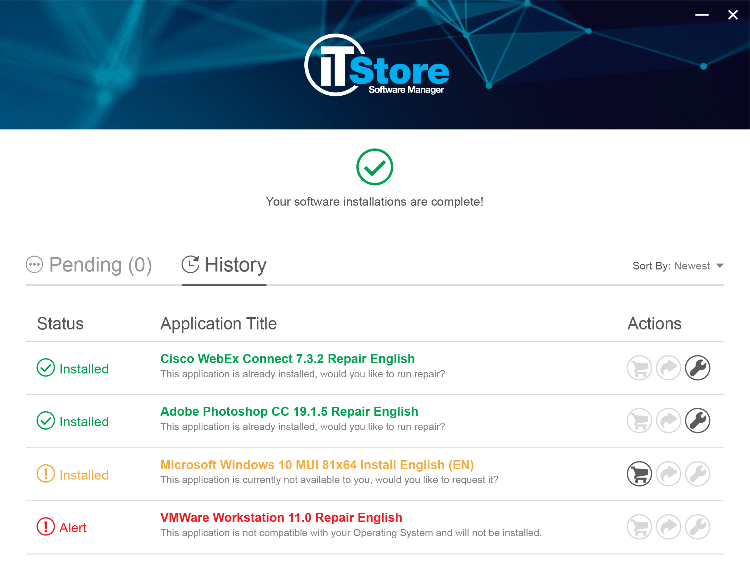Open the Sort By Newest dropdown arrow
750x576 pixels.
click(x=720, y=266)
